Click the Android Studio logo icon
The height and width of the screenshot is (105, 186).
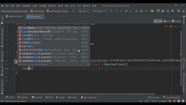(3, 6)
